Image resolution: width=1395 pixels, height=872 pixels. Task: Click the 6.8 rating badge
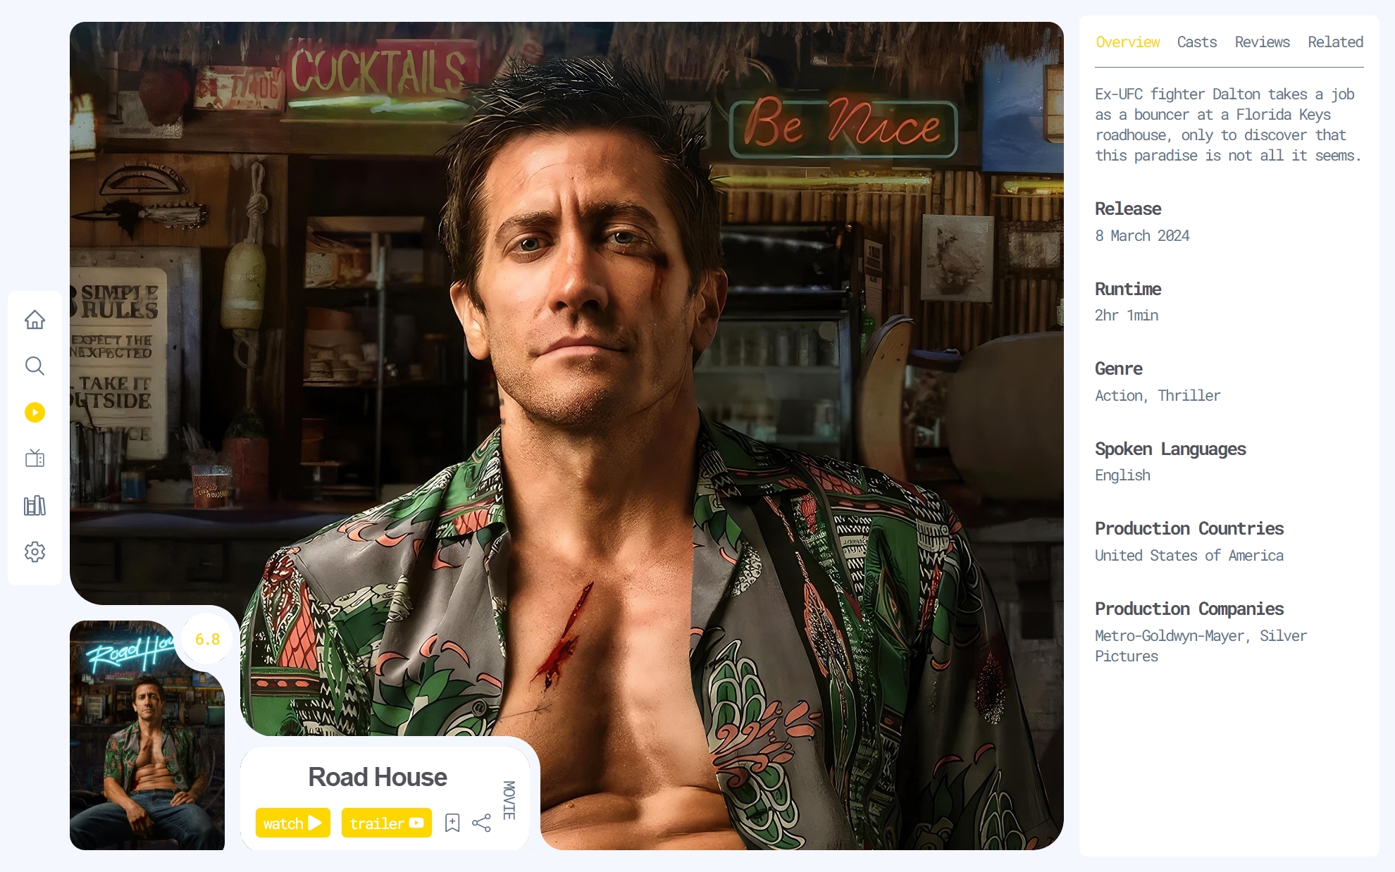pyautogui.click(x=207, y=639)
